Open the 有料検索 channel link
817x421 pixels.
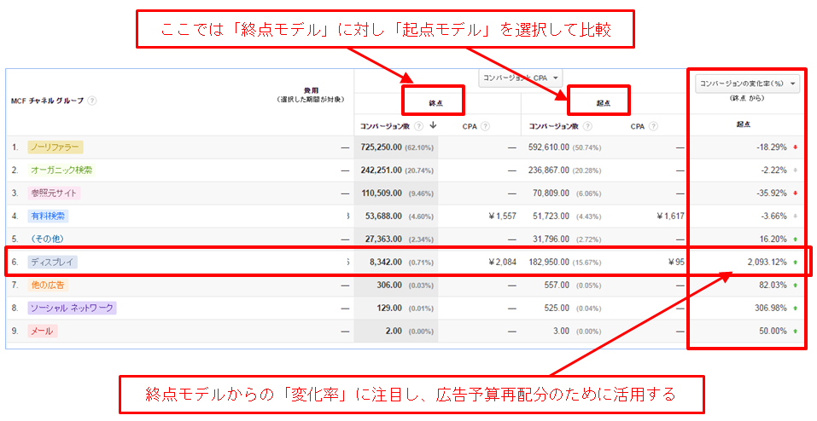tap(47, 216)
